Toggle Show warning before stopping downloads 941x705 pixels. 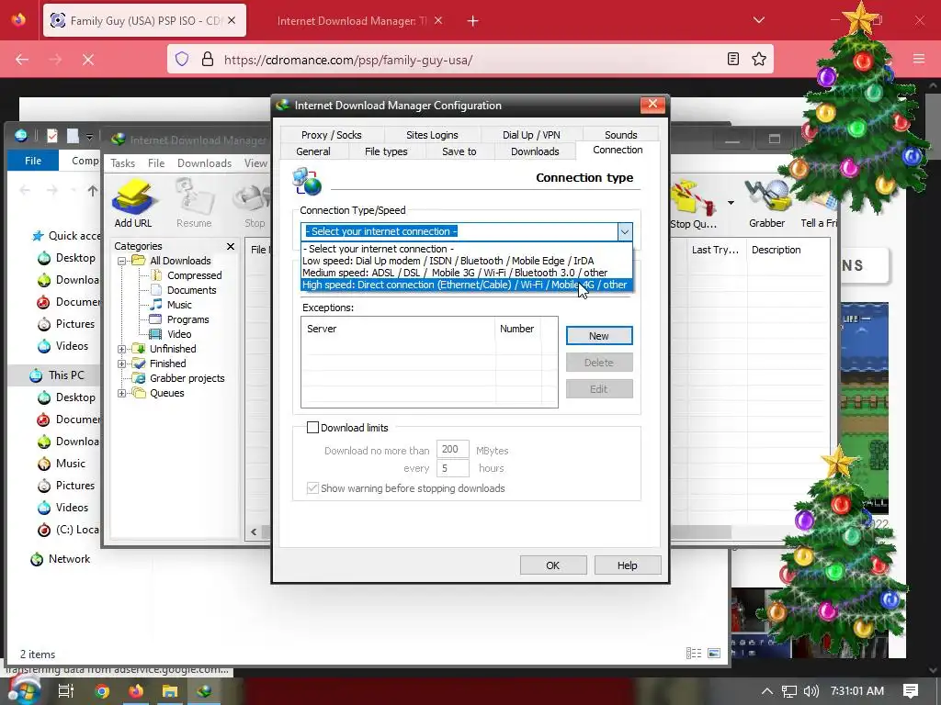(x=312, y=488)
